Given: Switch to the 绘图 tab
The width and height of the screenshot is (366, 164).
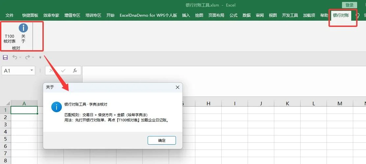Looking at the screenshot, I should tap(199, 15).
